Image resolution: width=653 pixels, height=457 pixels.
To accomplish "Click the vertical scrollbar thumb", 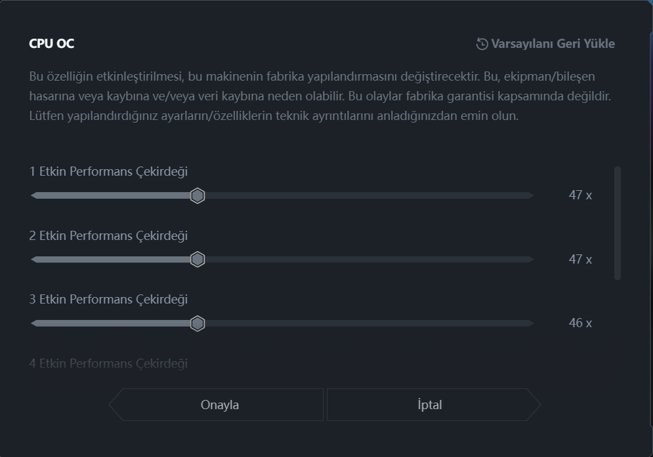I will [618, 223].
